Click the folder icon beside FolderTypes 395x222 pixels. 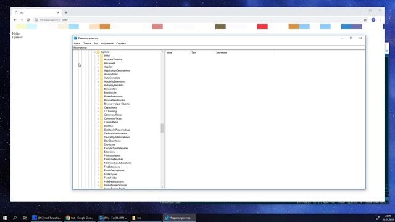coord(101,174)
